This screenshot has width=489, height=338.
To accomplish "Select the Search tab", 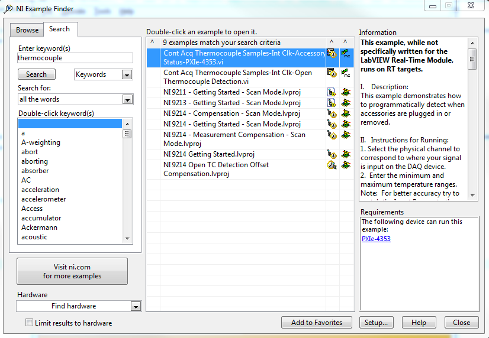I will [x=59, y=30].
